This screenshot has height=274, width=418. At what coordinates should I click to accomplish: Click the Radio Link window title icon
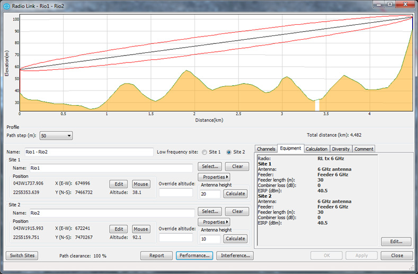[7, 5]
